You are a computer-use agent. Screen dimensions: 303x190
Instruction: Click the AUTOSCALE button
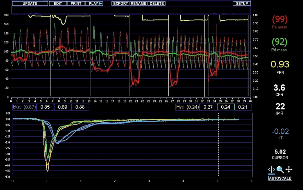[x=280, y=178]
